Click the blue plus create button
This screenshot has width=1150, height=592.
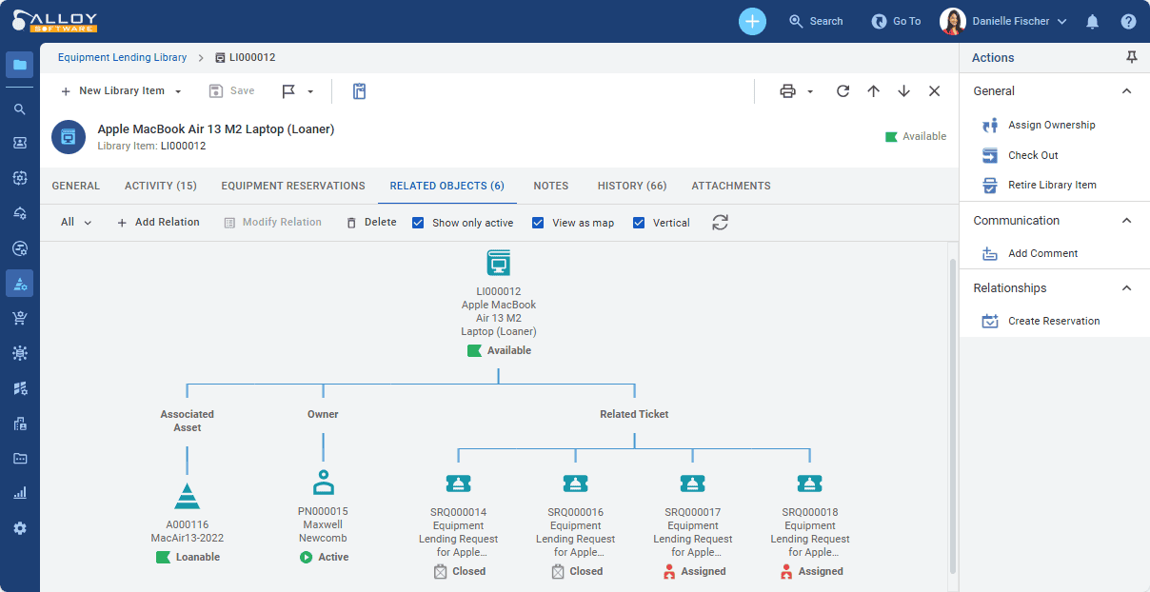coord(752,21)
